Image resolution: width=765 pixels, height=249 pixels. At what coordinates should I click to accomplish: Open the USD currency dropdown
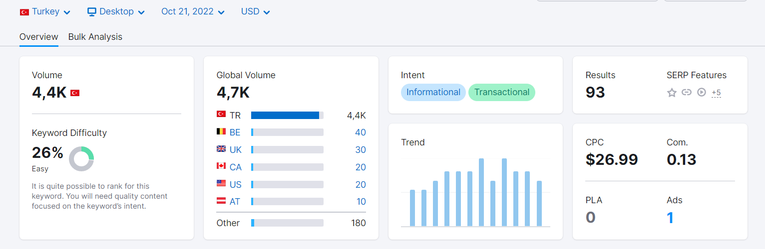[255, 11]
